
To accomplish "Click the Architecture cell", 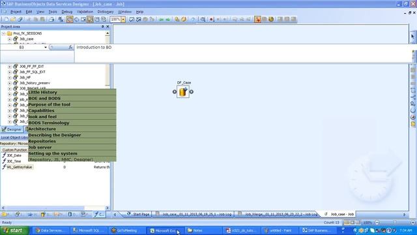I will coord(72,129).
